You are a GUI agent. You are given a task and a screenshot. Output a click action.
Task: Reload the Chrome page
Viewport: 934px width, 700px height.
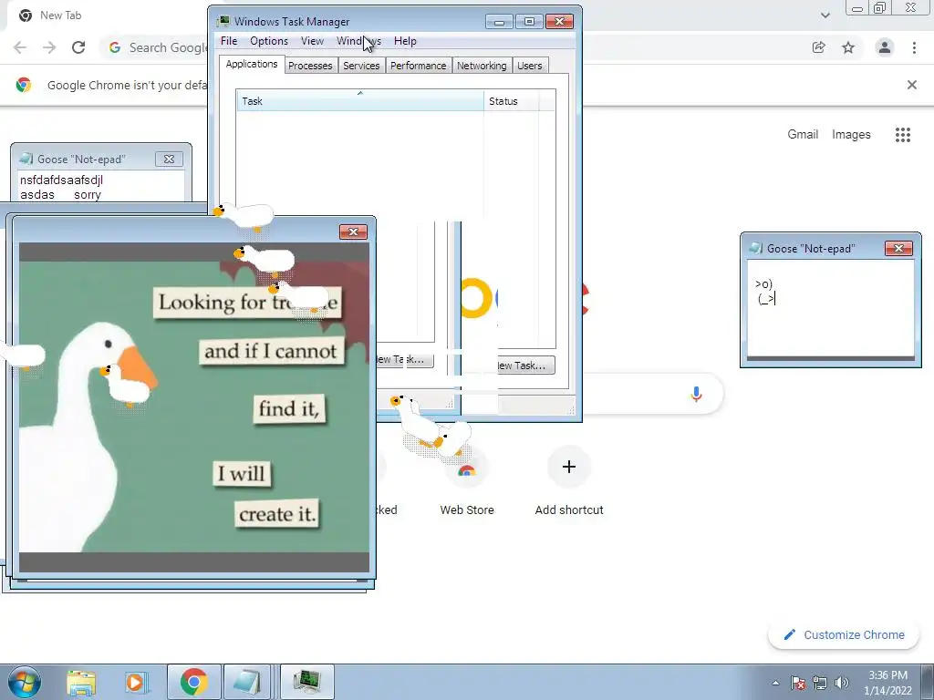pyautogui.click(x=78, y=47)
